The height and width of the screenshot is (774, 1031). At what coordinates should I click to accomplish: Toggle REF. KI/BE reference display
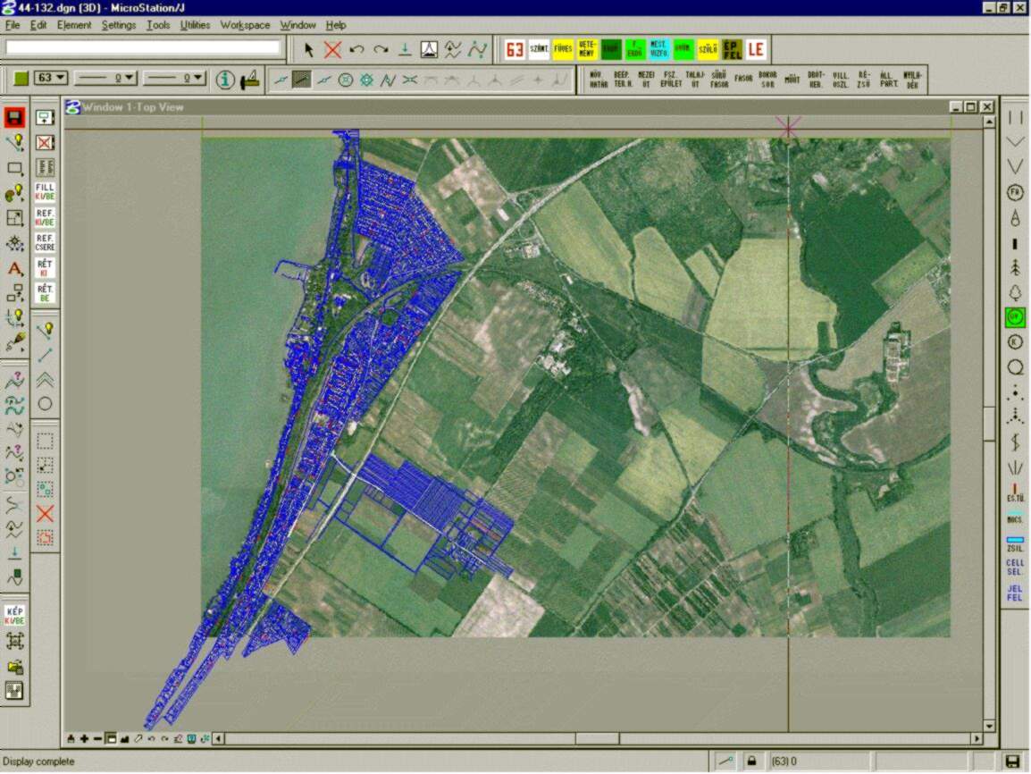click(45, 216)
